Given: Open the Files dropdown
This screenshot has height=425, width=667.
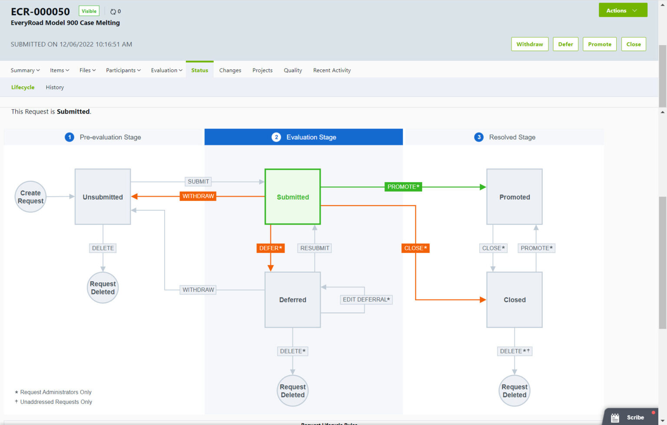Looking at the screenshot, I should (87, 70).
